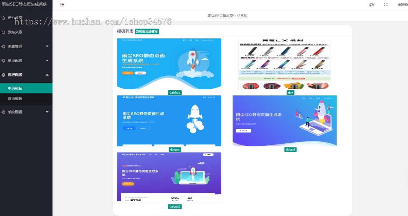Expand the 单页配置 arrow
The height and width of the screenshot is (216, 408).
47,60
